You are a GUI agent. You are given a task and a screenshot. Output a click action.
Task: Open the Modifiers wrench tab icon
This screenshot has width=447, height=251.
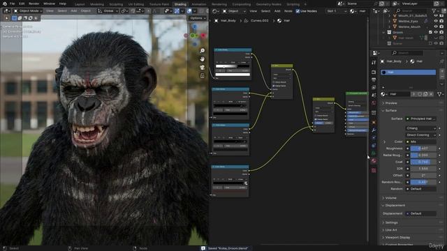[x=374, y=130]
